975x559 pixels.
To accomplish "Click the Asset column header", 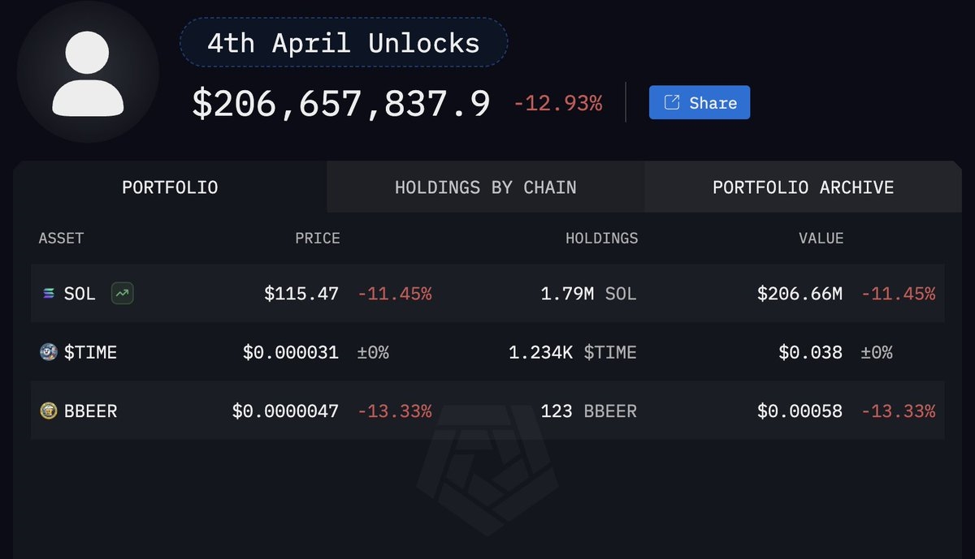I will 61,239.
